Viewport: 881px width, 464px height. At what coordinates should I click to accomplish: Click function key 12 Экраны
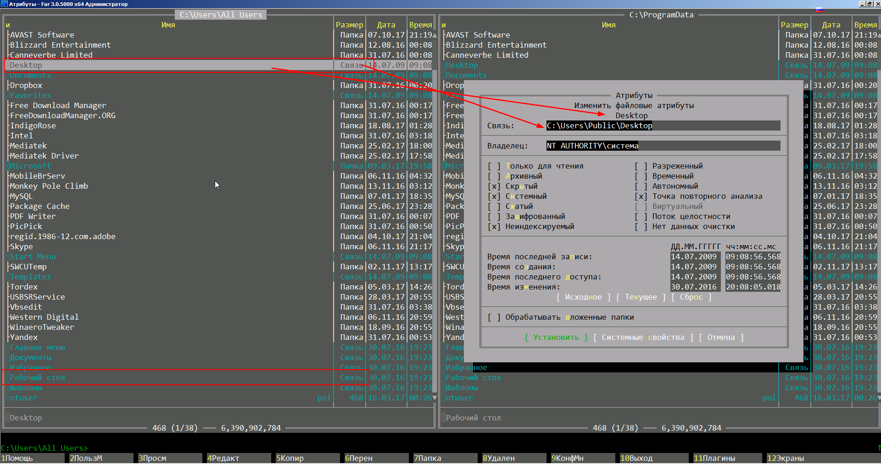824,458
